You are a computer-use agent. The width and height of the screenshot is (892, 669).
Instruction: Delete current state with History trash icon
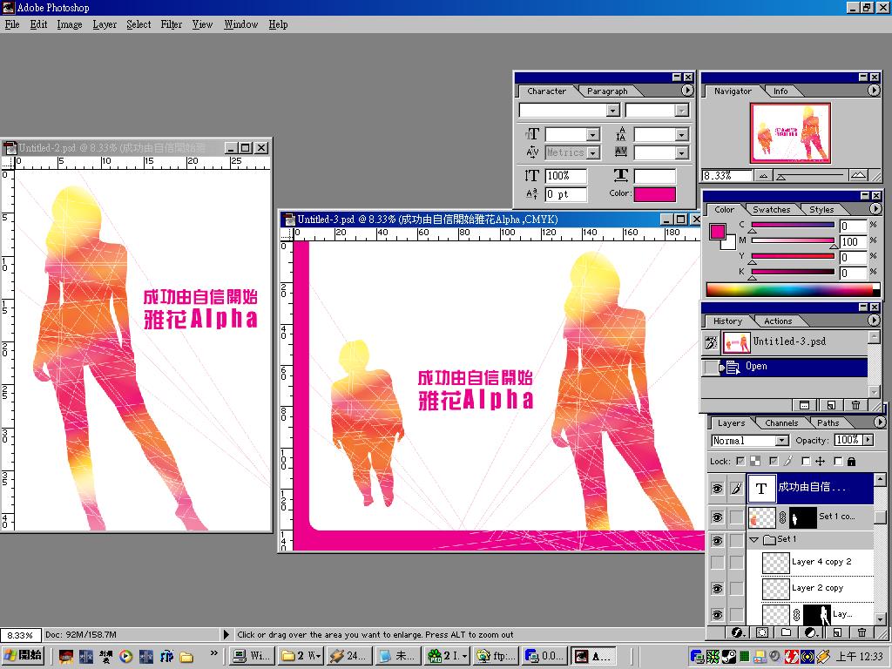[855, 405]
